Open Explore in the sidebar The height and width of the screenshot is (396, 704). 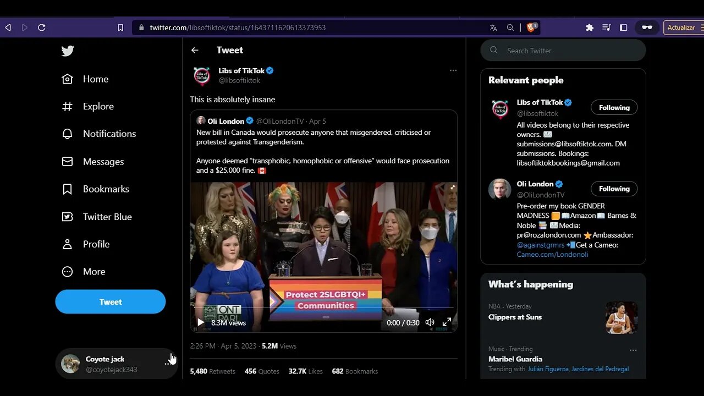88,107
